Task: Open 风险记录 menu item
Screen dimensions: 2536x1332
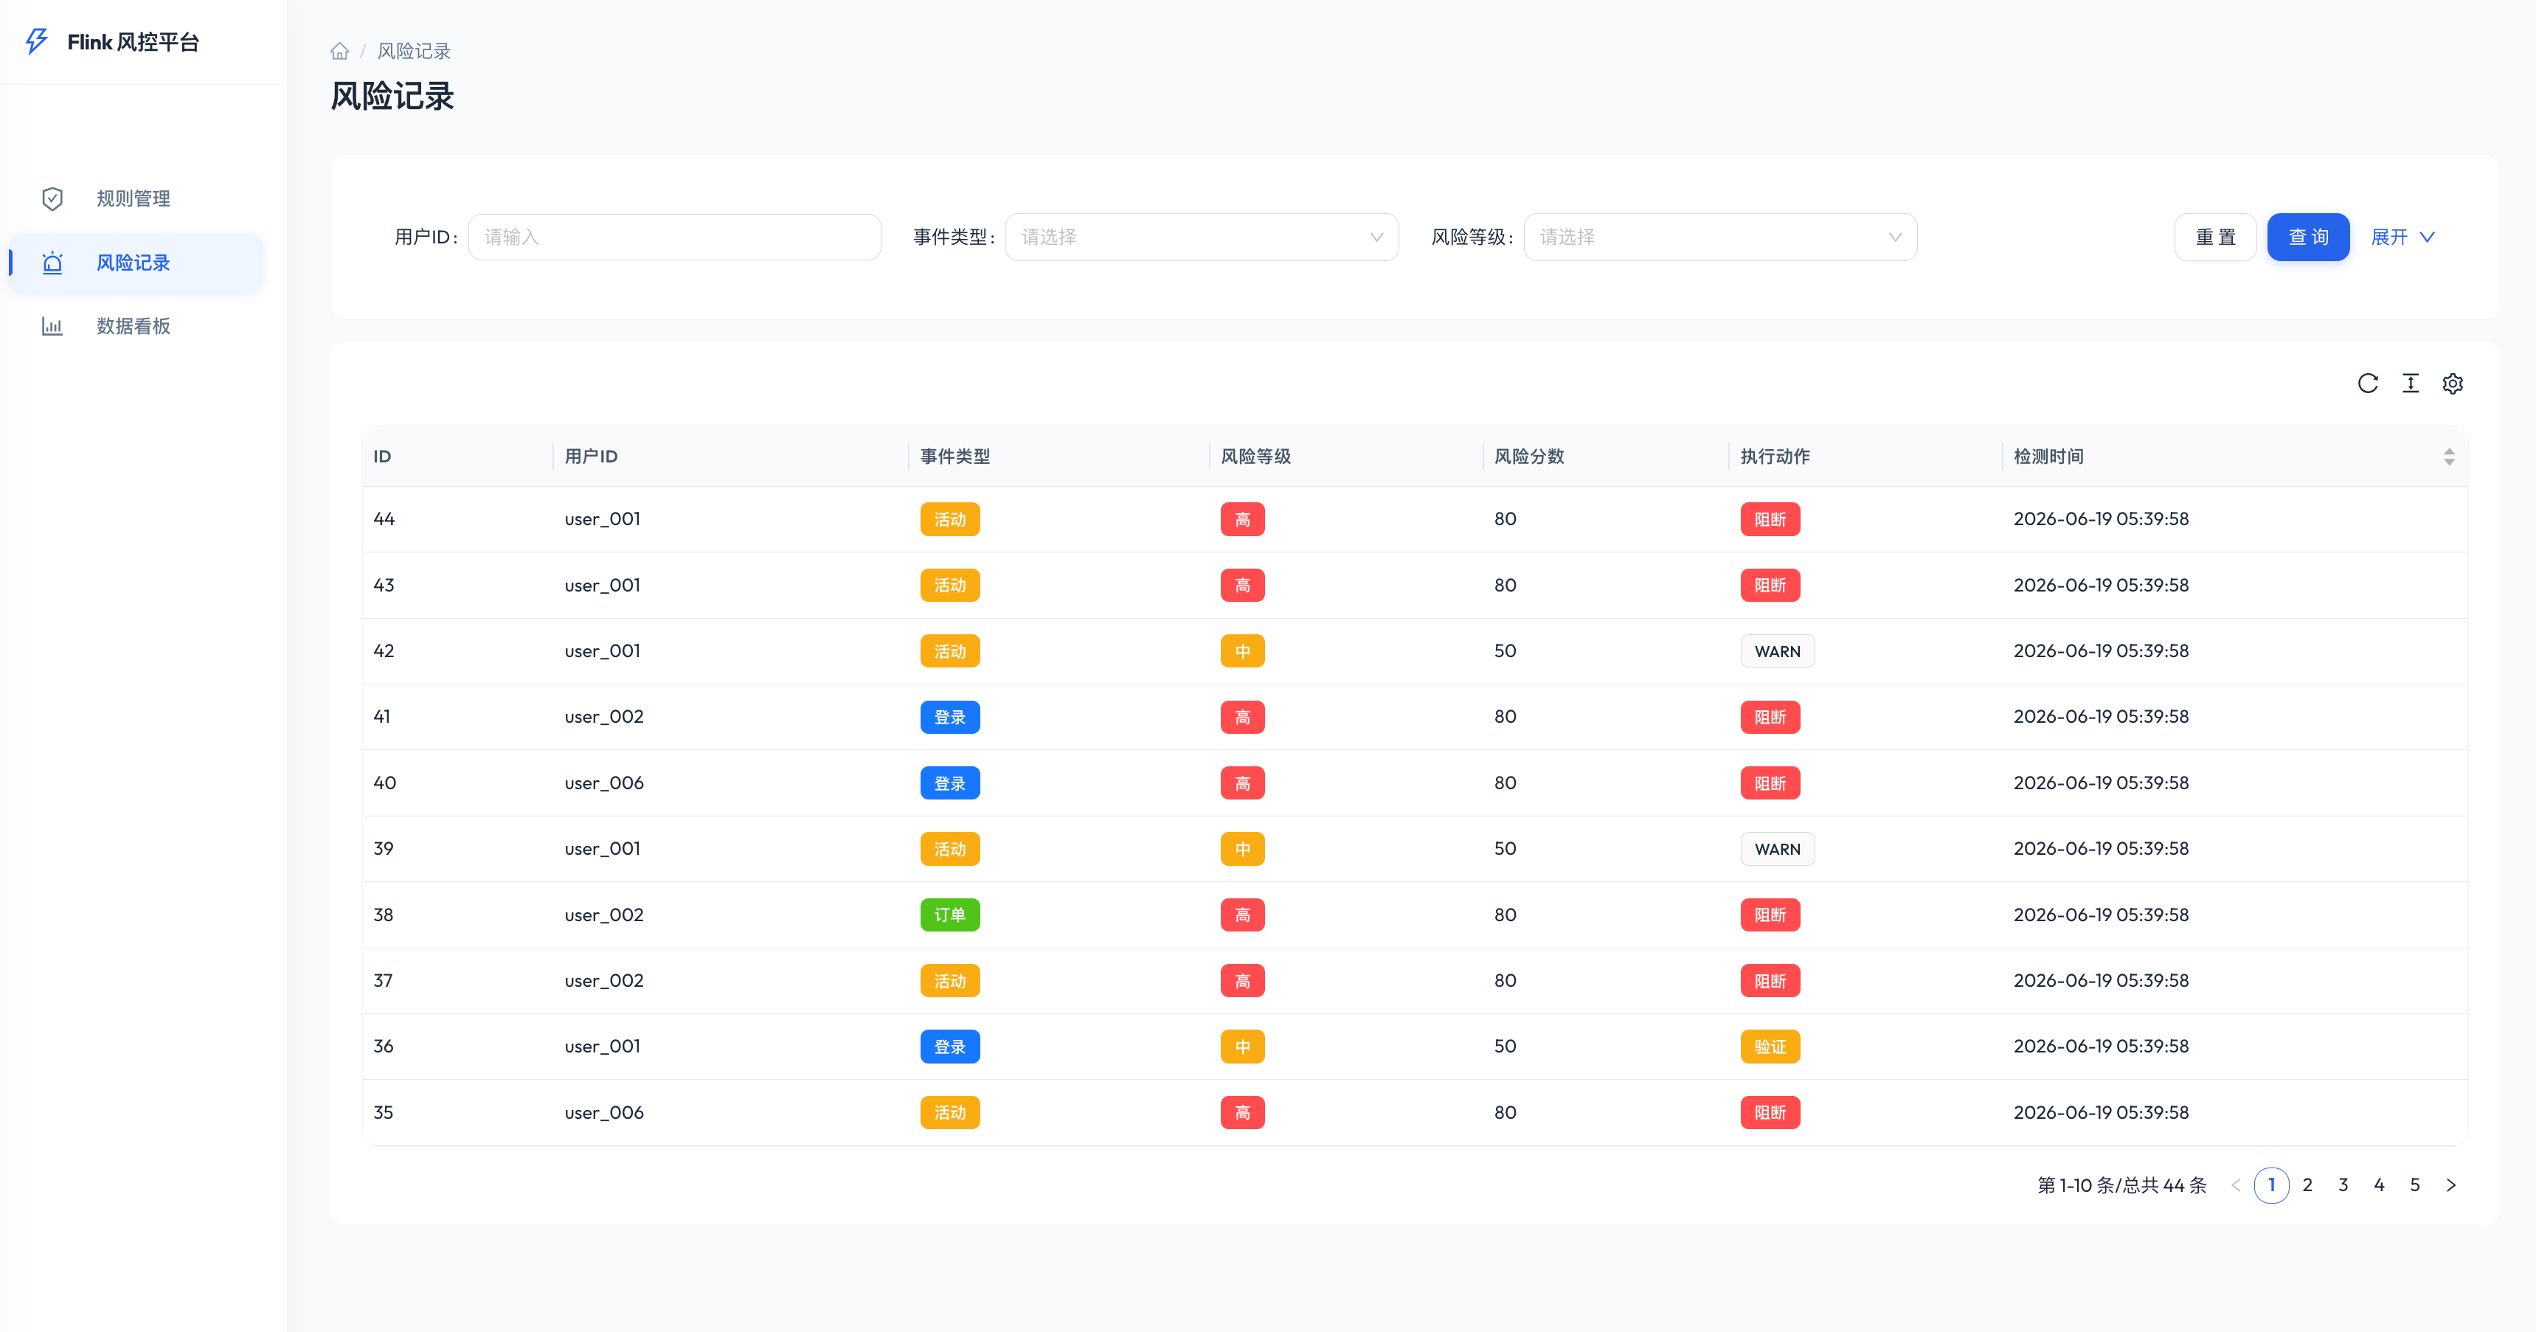Action: (136, 263)
